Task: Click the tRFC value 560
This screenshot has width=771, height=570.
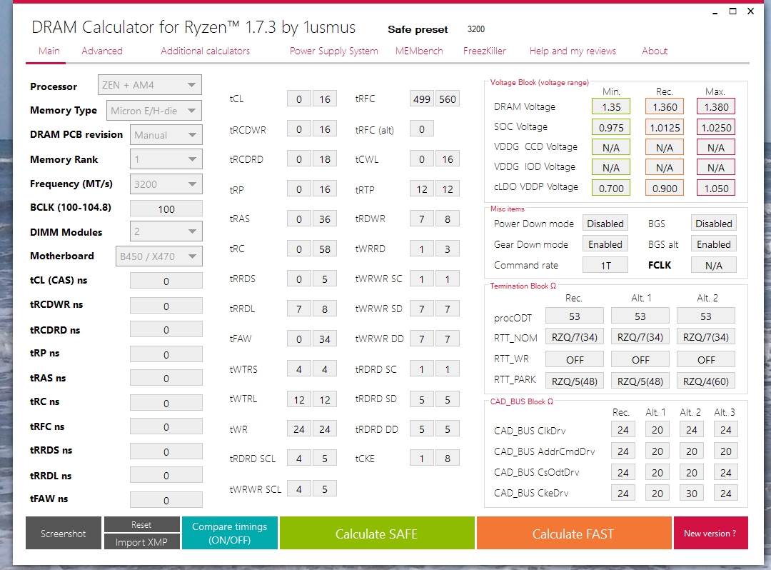Action: coord(448,99)
